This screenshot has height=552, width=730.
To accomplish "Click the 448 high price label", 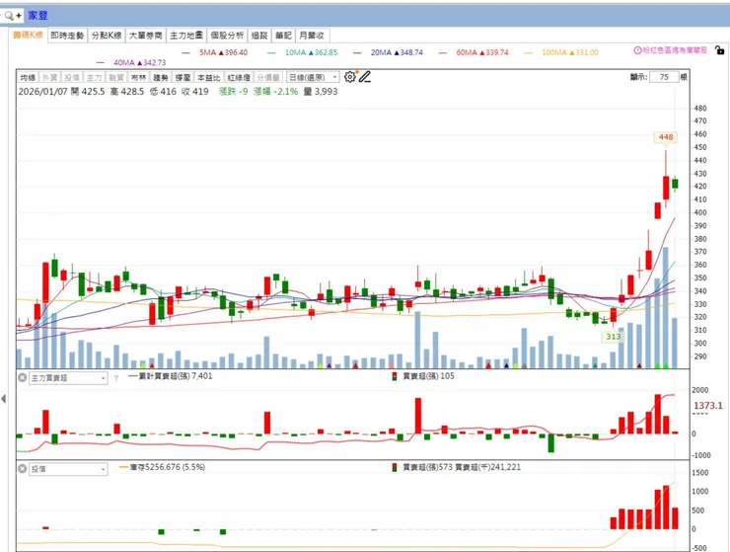I will click(x=666, y=137).
